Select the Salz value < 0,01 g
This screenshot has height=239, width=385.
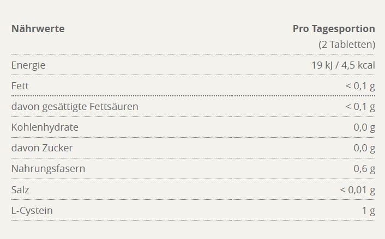coord(357,190)
